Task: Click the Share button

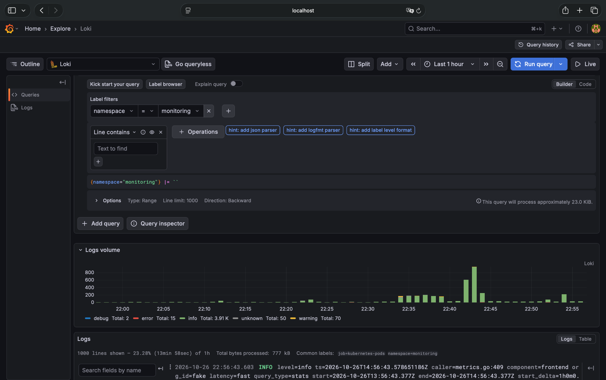Action: [x=580, y=45]
